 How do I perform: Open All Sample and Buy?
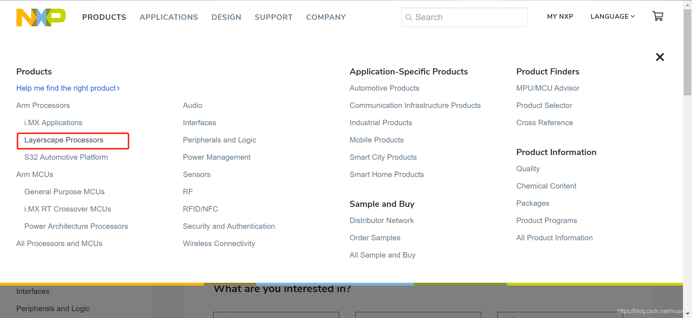382,255
